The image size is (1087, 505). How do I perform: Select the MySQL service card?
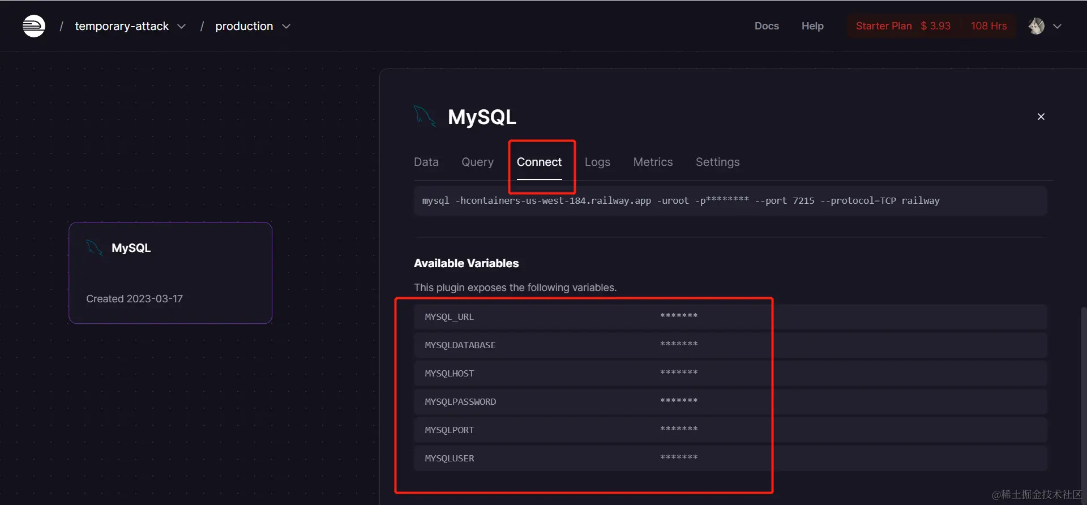tap(170, 273)
